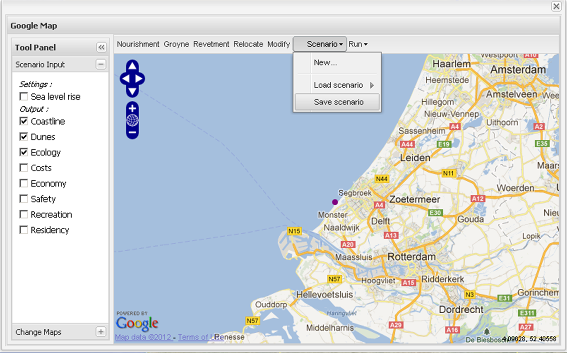This screenshot has width=567, height=353.
Task: Tick the Recreation output checkbox
Action: point(23,214)
